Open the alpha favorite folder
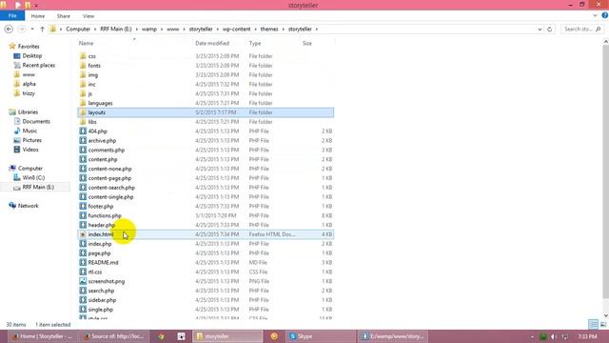This screenshot has height=343, width=609. click(x=29, y=84)
